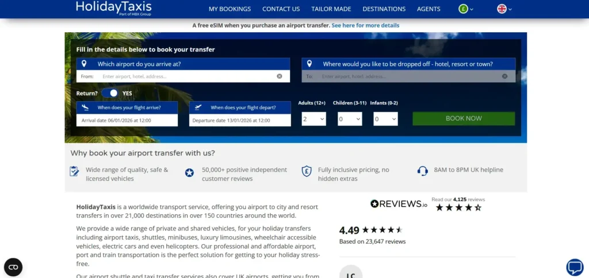This screenshot has height=278, width=589.
Task: Click the When does your flight arrive header
Action: (x=127, y=107)
